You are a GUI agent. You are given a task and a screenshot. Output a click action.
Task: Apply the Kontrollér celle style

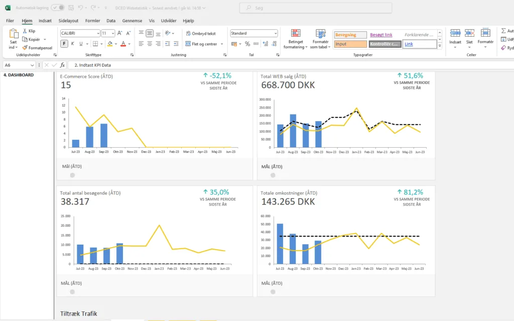tap(385, 44)
